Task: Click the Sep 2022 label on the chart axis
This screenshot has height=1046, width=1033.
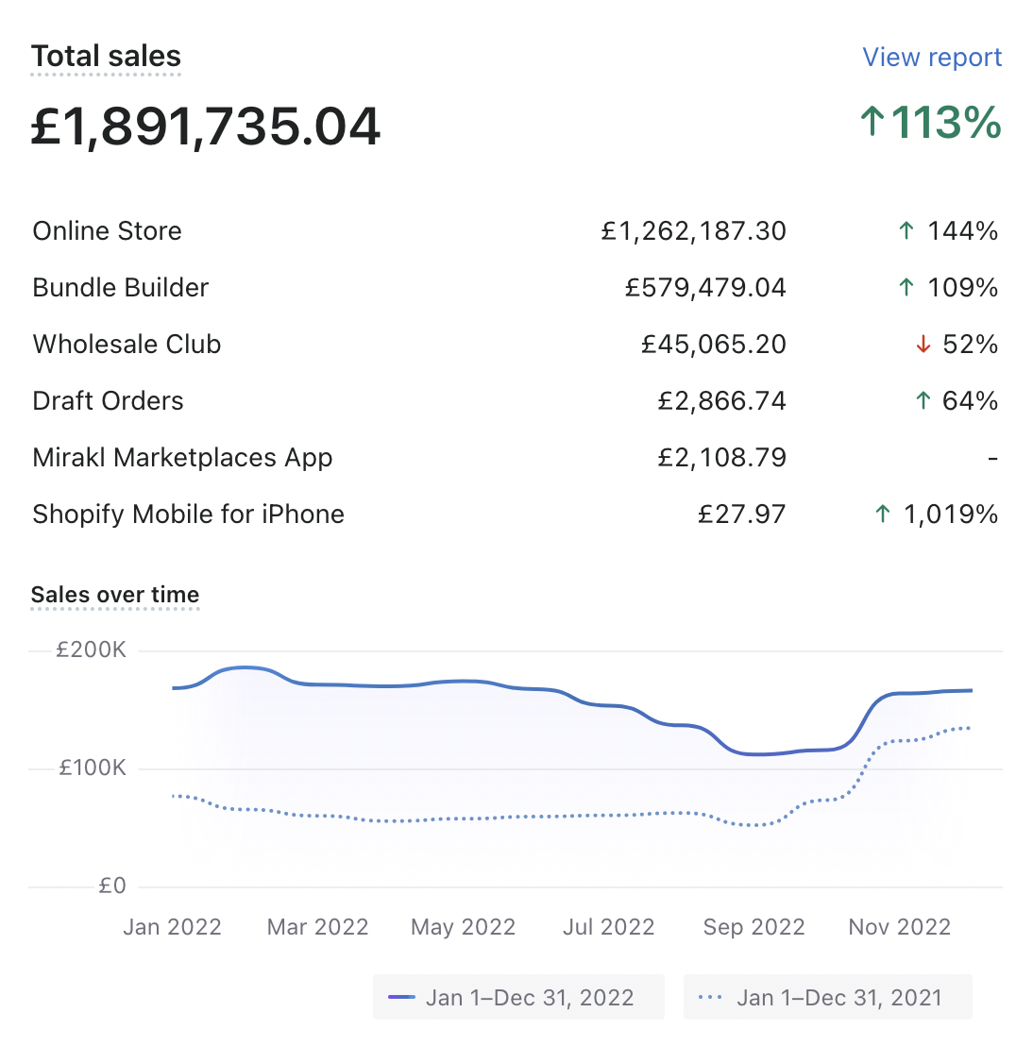Action: [754, 927]
